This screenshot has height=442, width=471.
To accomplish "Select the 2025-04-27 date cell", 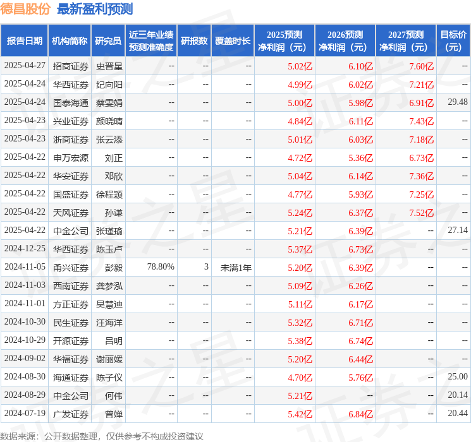I will [25, 66].
